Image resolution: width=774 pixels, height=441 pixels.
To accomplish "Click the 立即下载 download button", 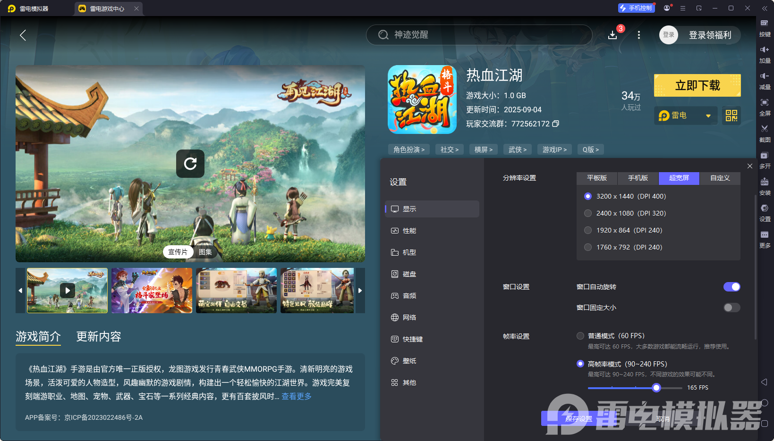I will [697, 85].
